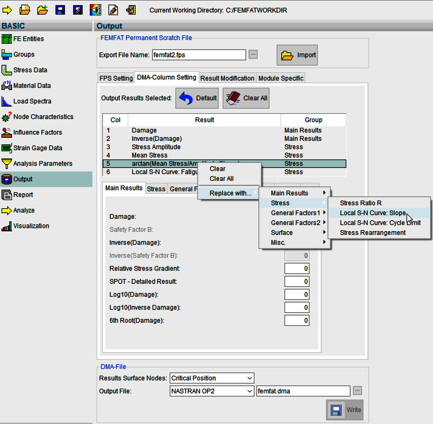This screenshot has width=433, height=424.
Task: Click the Export File Name input field
Action: pyautogui.click(x=198, y=55)
